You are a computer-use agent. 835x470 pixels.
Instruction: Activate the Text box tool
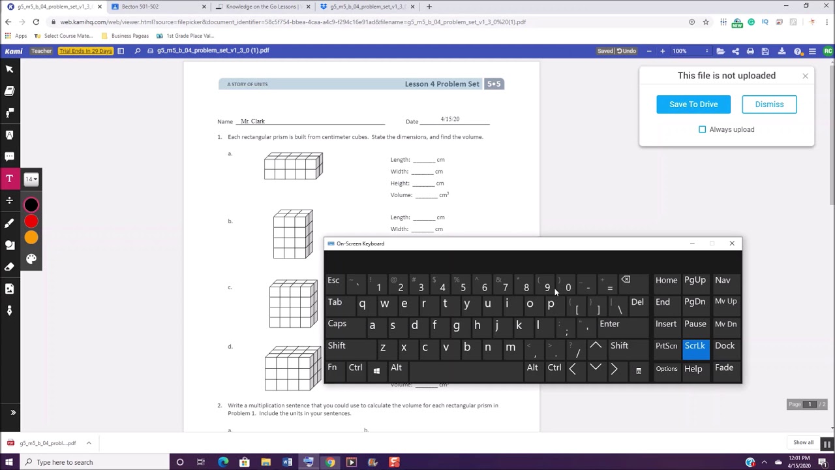pyautogui.click(x=10, y=178)
